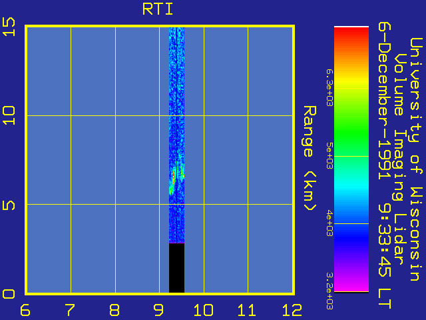Click the bright cloud echo near 6.5 km
This screenshot has width=426, height=320.
[174, 177]
